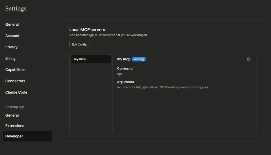271x155 pixels.
Task: Switch to the Connectors section
Action: click(x=15, y=81)
